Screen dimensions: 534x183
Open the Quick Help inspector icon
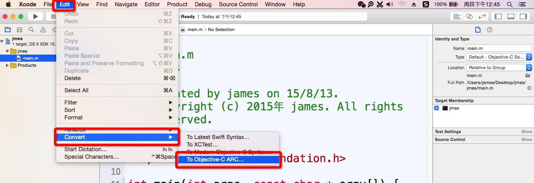pos(490,30)
